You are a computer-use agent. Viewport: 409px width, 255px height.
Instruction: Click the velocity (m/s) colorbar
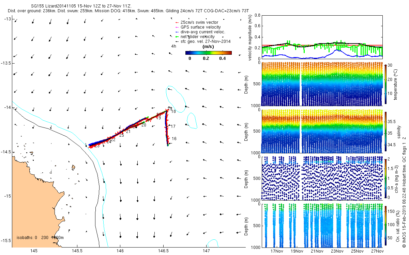pos(208,53)
